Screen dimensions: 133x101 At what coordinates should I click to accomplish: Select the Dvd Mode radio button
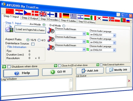(64, 26)
